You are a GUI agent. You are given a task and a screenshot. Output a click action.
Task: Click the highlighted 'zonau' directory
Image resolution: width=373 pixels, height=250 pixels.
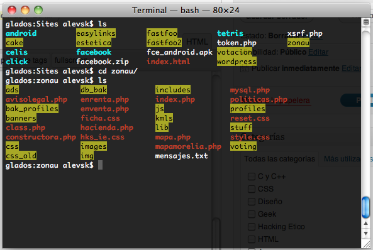(x=298, y=43)
